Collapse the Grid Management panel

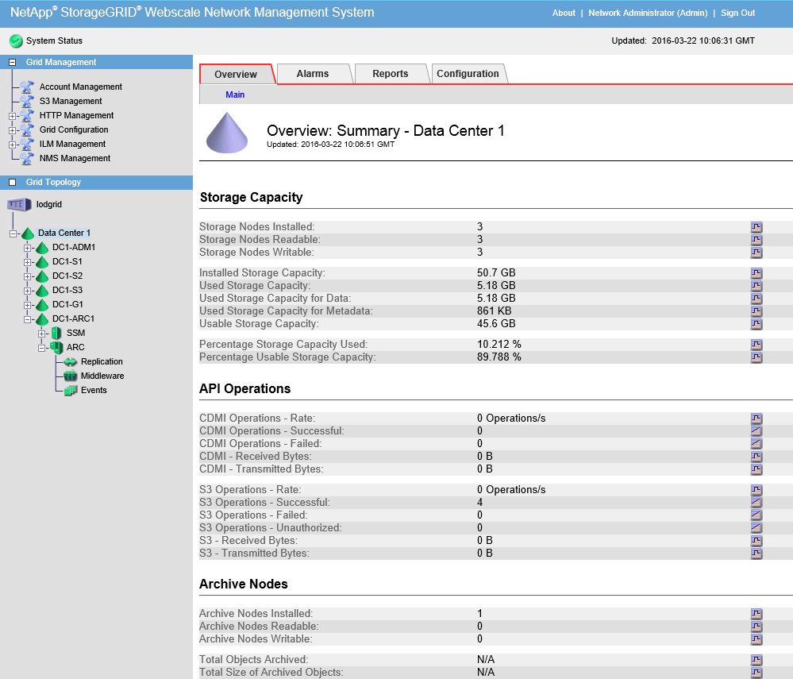(x=13, y=62)
